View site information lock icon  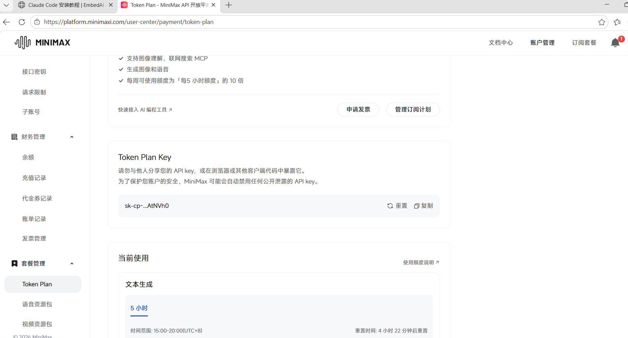click(37, 22)
